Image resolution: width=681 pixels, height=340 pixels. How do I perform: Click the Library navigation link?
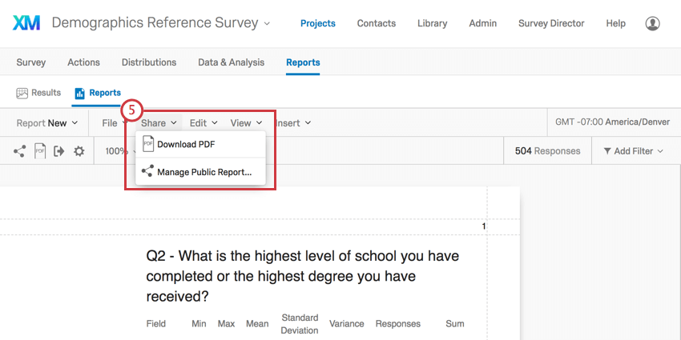click(432, 24)
